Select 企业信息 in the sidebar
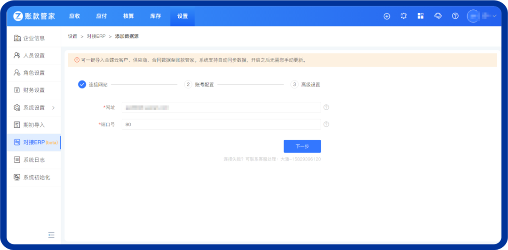 click(34, 38)
